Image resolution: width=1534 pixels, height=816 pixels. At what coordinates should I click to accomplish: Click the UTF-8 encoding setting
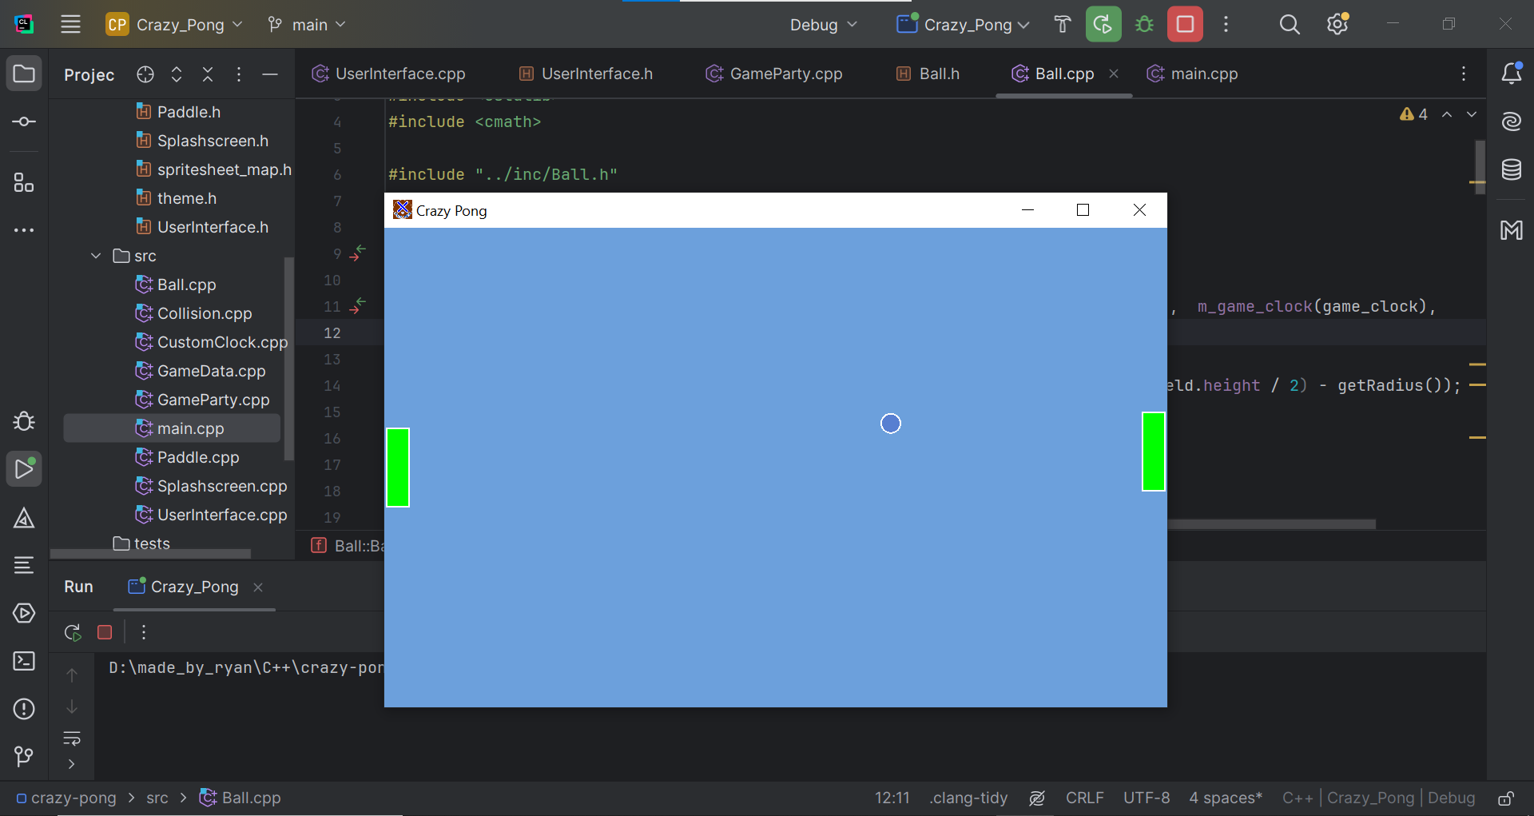(x=1147, y=798)
